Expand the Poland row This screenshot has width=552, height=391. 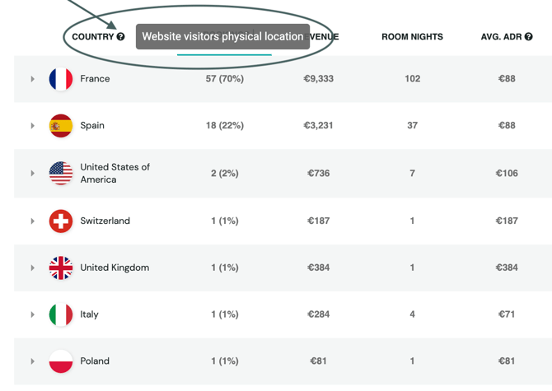[x=33, y=361]
